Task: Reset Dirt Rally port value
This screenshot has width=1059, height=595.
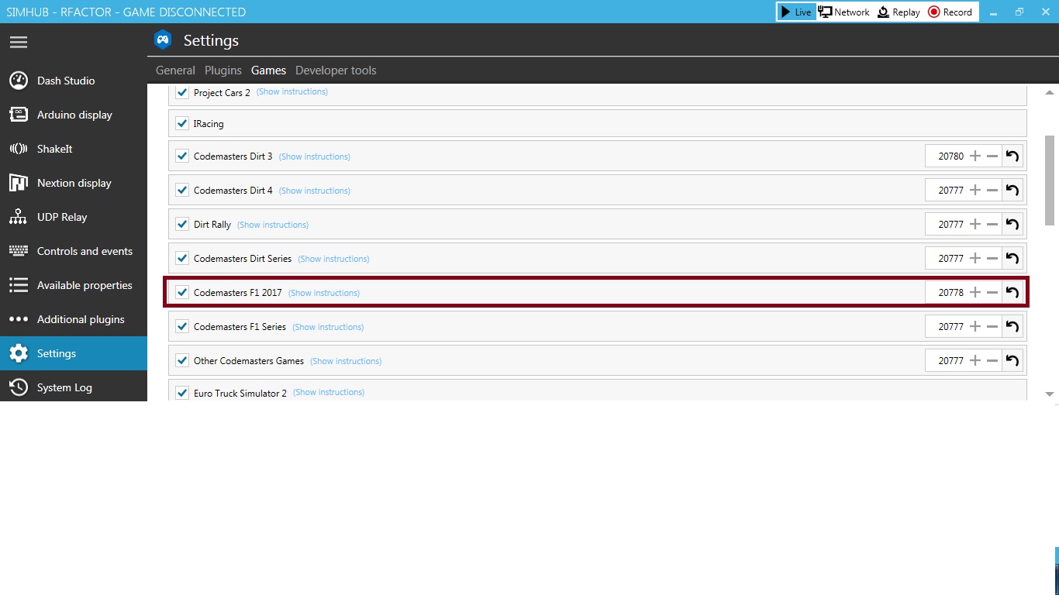Action: [1012, 224]
